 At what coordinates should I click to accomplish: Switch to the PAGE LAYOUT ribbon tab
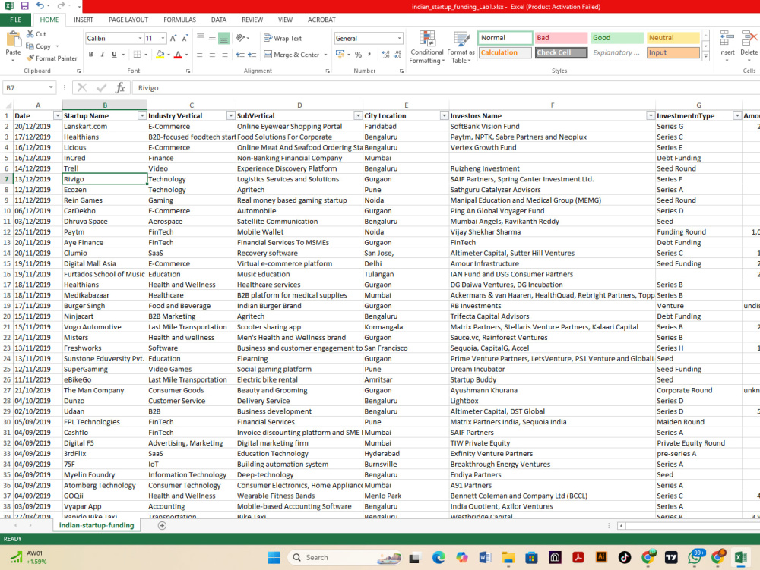tap(128, 20)
